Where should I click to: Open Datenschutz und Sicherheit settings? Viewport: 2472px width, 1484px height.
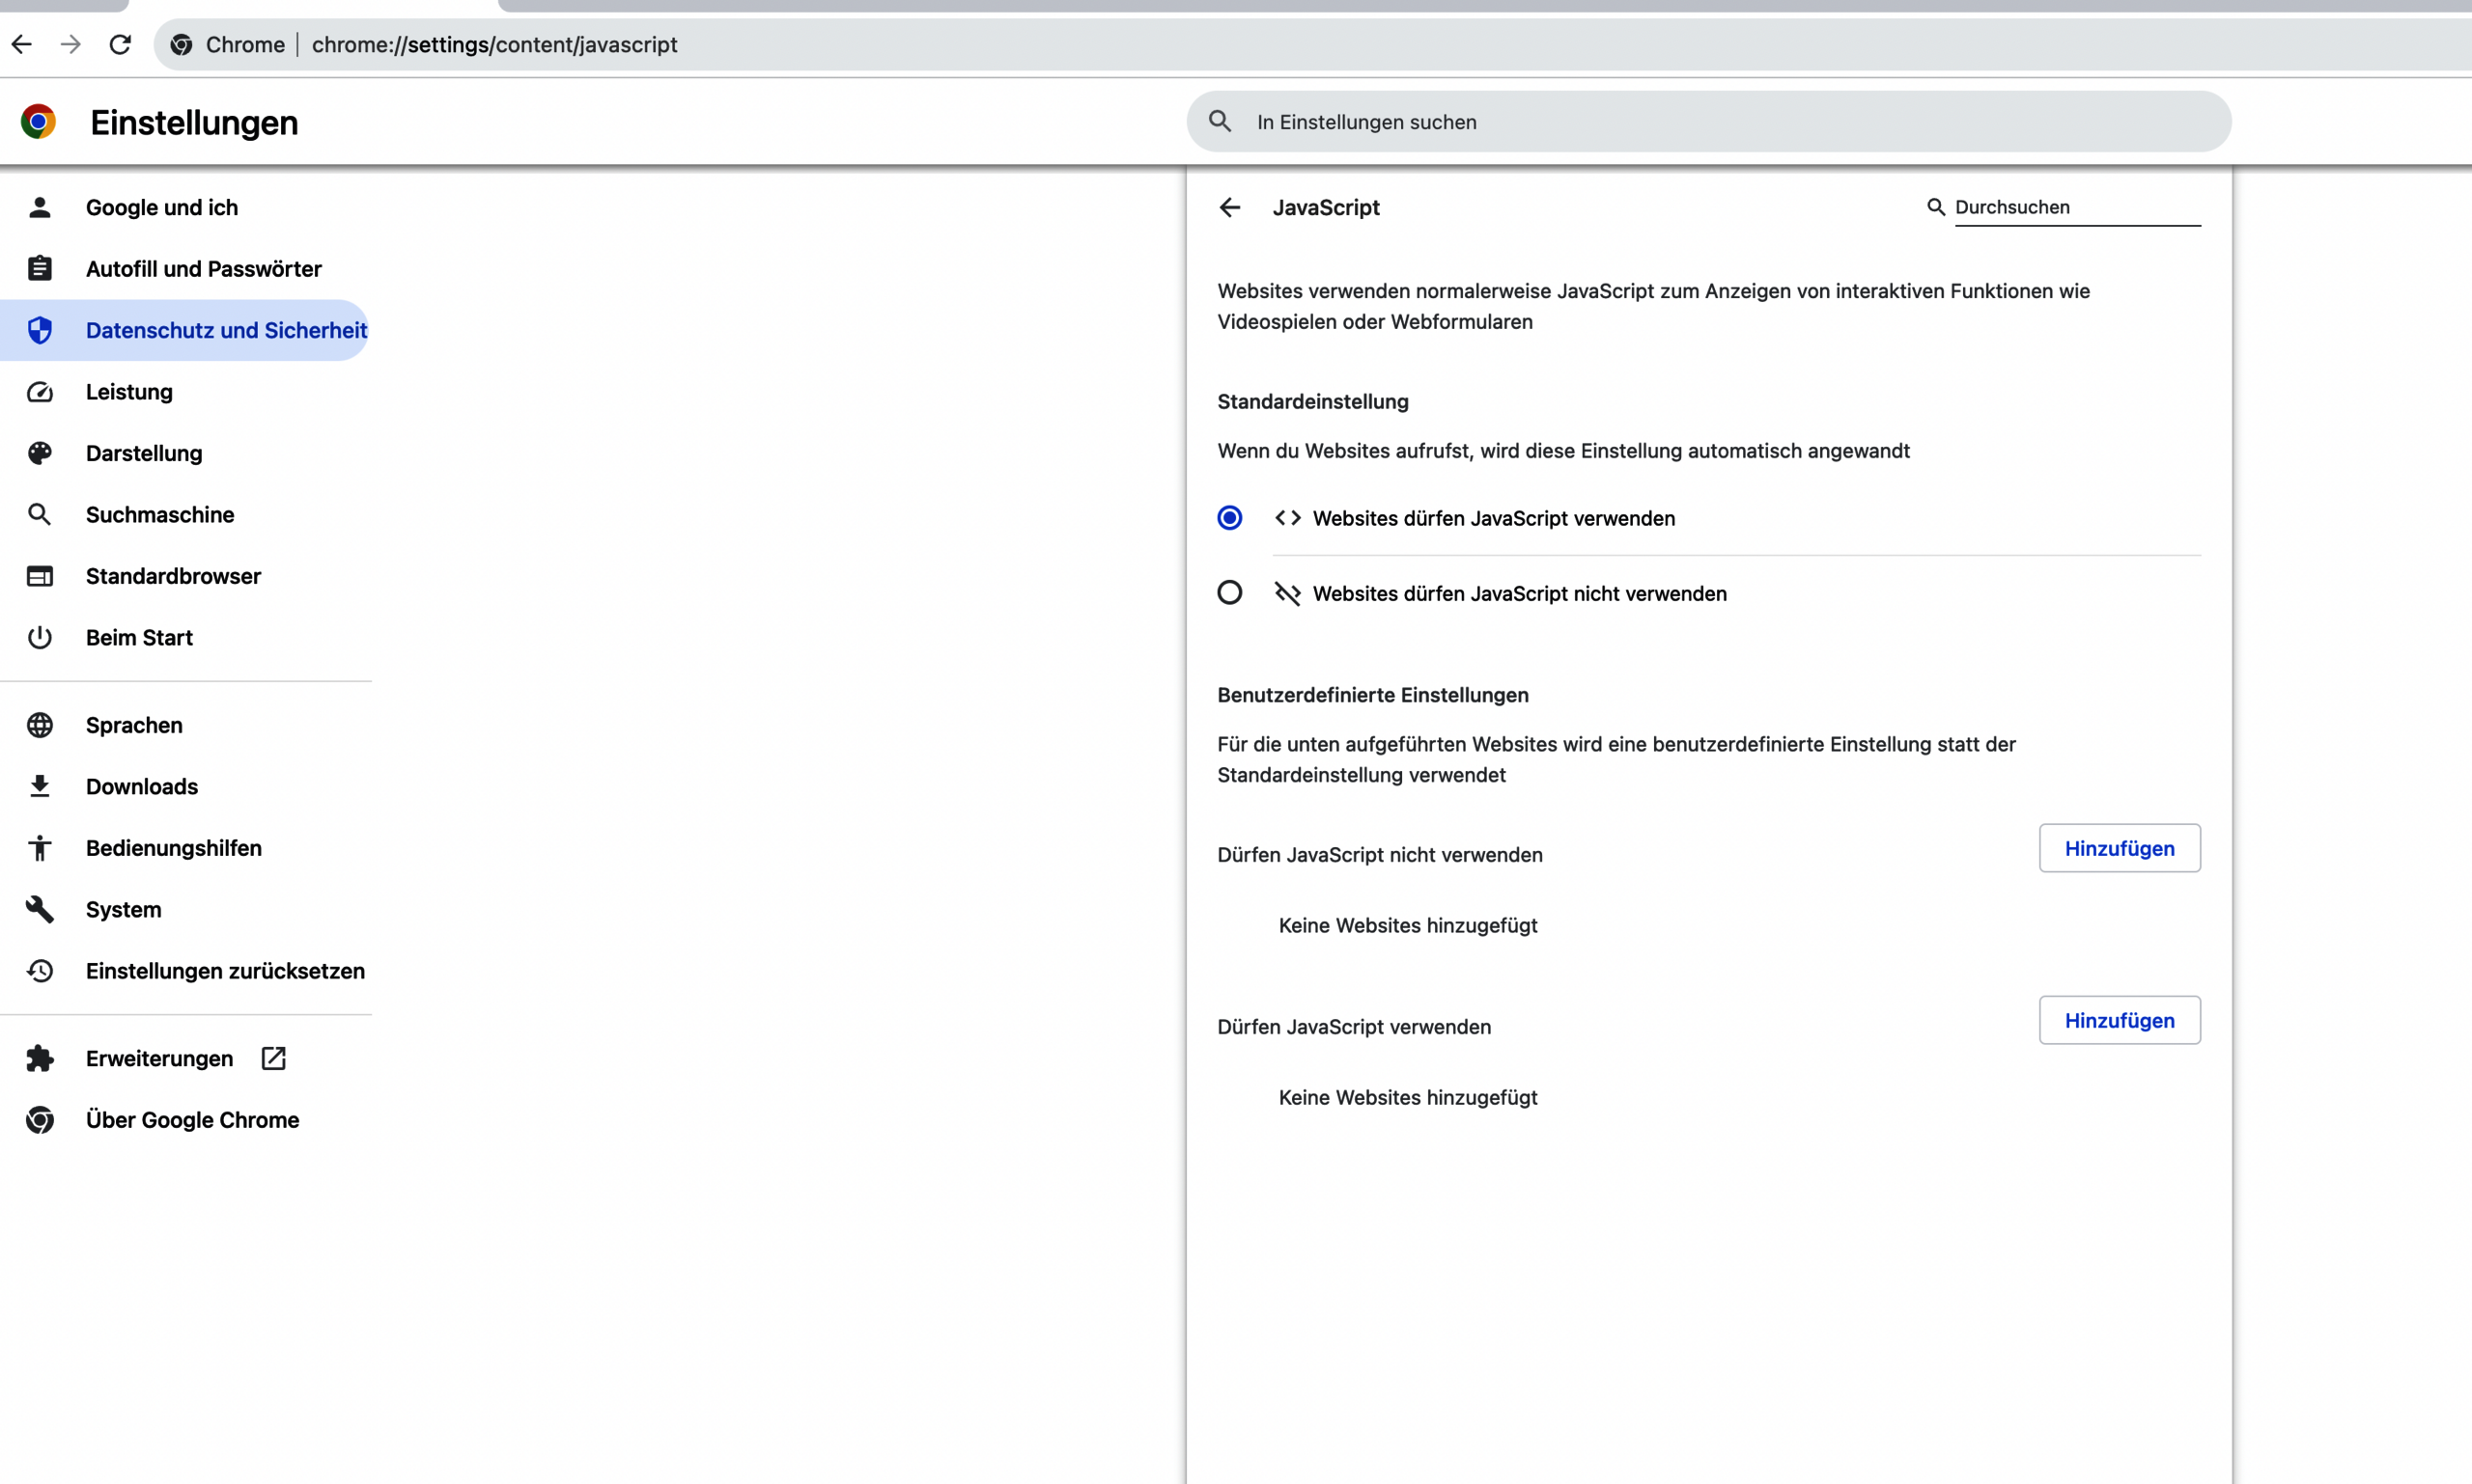(224, 330)
